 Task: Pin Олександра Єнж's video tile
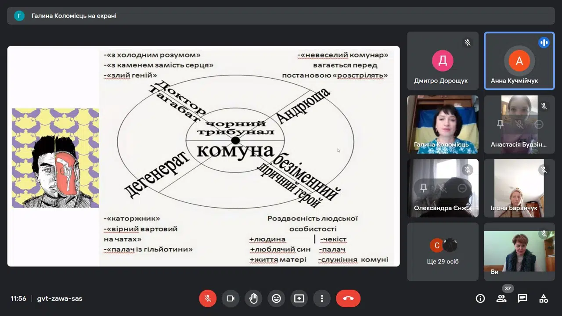pyautogui.click(x=423, y=188)
